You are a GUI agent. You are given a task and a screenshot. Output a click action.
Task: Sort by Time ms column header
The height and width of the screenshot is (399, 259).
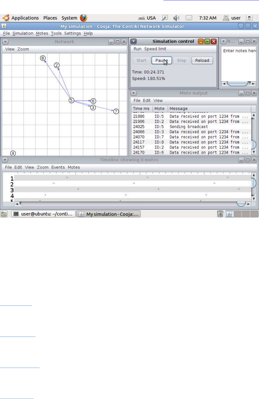[142, 108]
